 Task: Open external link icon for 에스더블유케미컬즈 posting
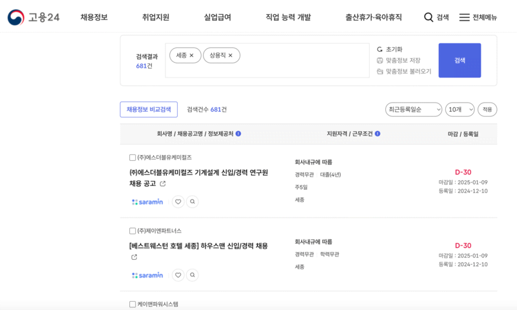pyautogui.click(x=163, y=184)
